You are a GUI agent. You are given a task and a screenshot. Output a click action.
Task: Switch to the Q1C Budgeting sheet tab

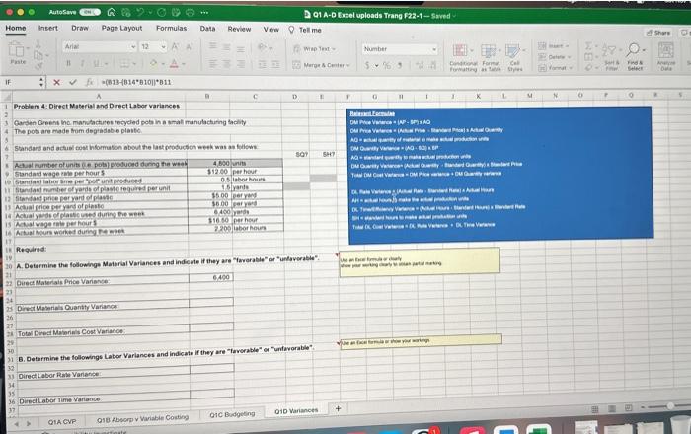coord(232,414)
